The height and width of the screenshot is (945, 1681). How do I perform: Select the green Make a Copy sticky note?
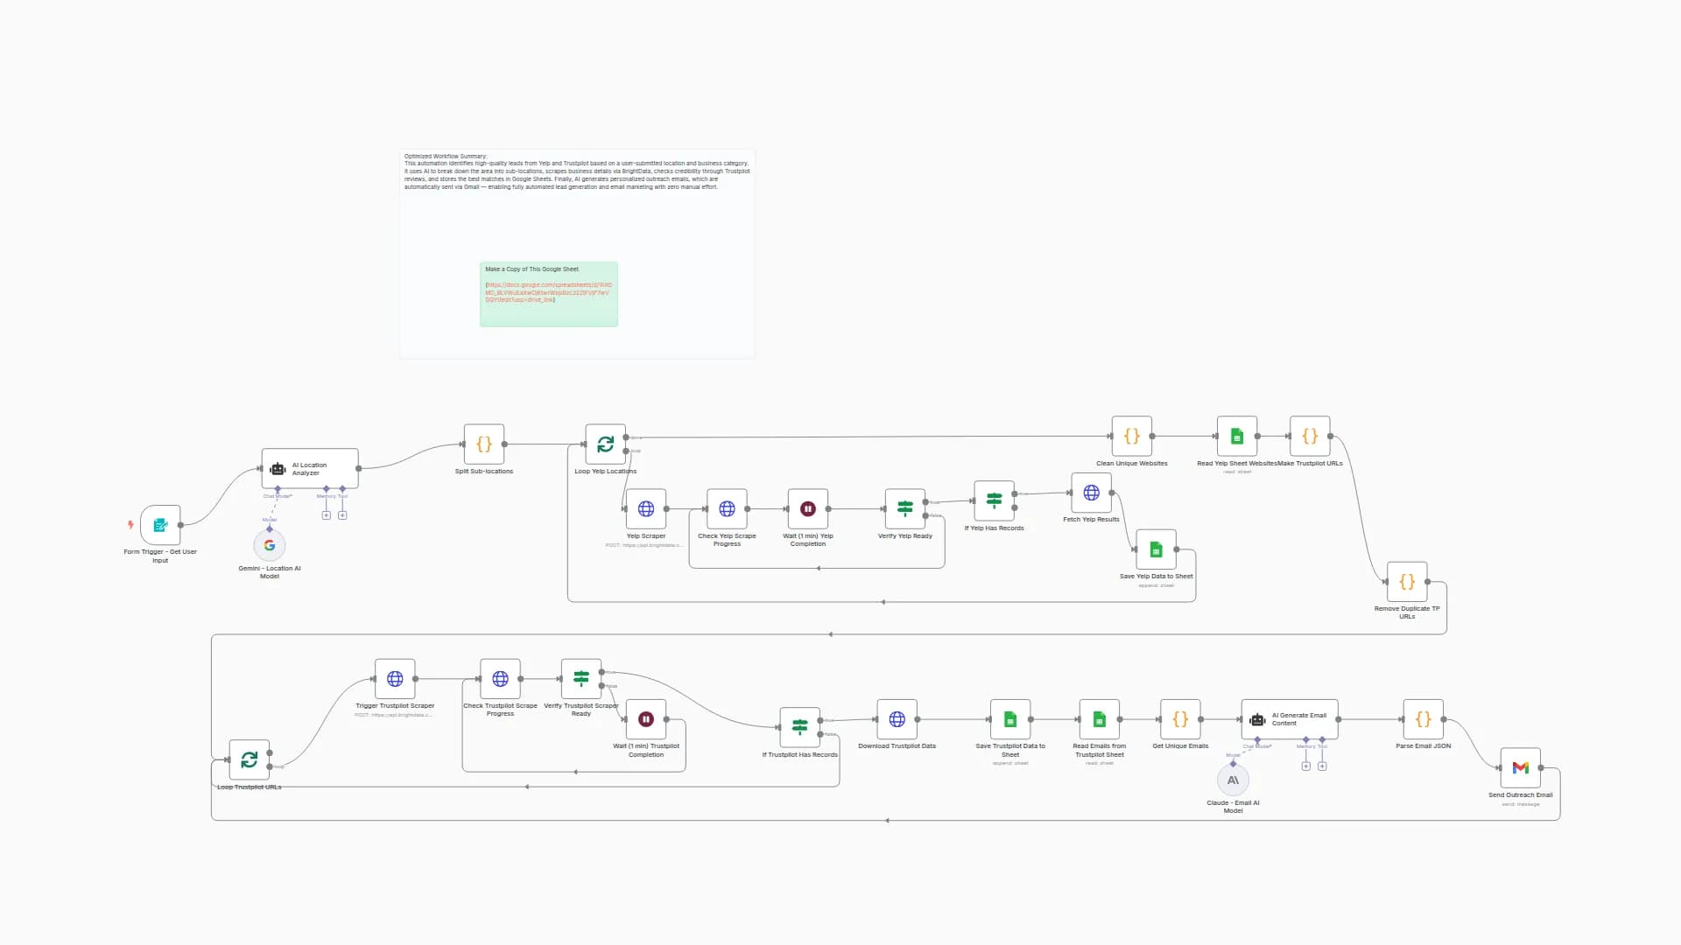(x=549, y=294)
